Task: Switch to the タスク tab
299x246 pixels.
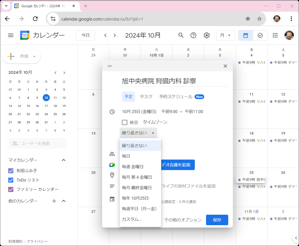Action: 146,97
